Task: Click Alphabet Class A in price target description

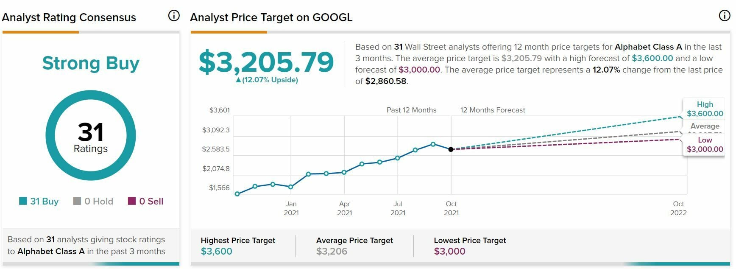Action: [x=648, y=47]
